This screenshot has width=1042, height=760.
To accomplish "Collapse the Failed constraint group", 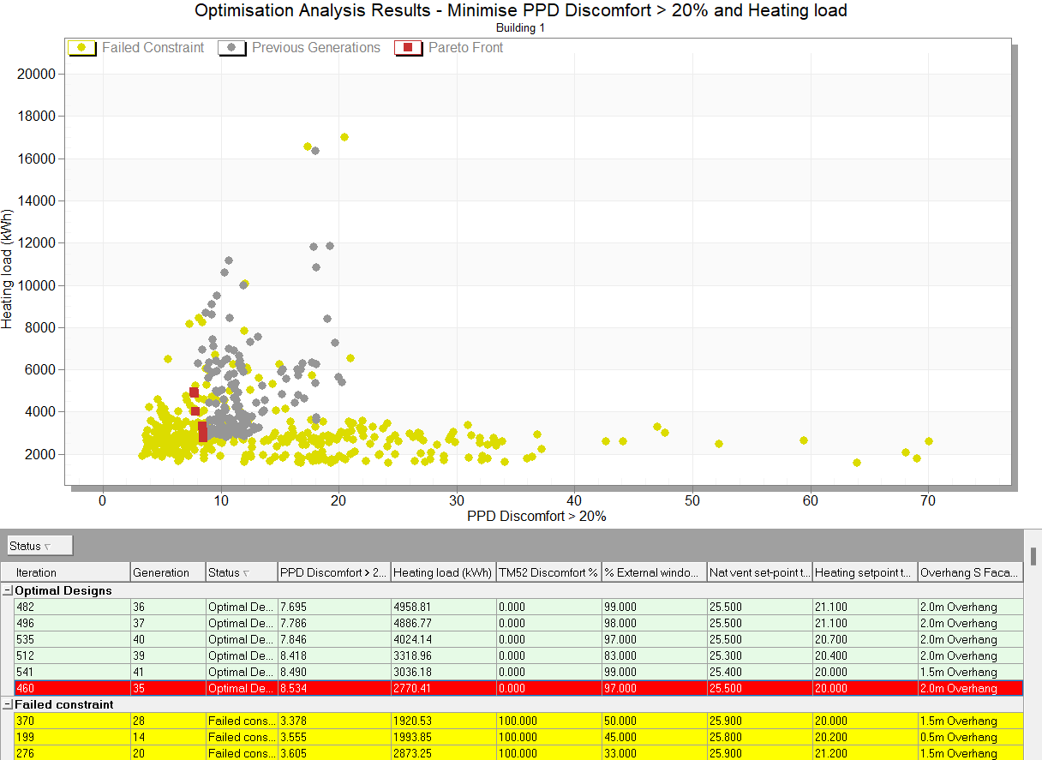I will point(8,704).
